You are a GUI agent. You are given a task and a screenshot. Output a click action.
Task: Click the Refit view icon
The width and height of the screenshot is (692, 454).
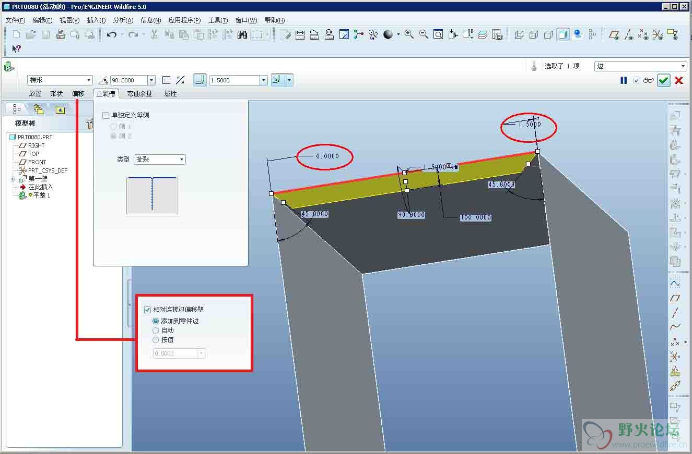pos(438,35)
